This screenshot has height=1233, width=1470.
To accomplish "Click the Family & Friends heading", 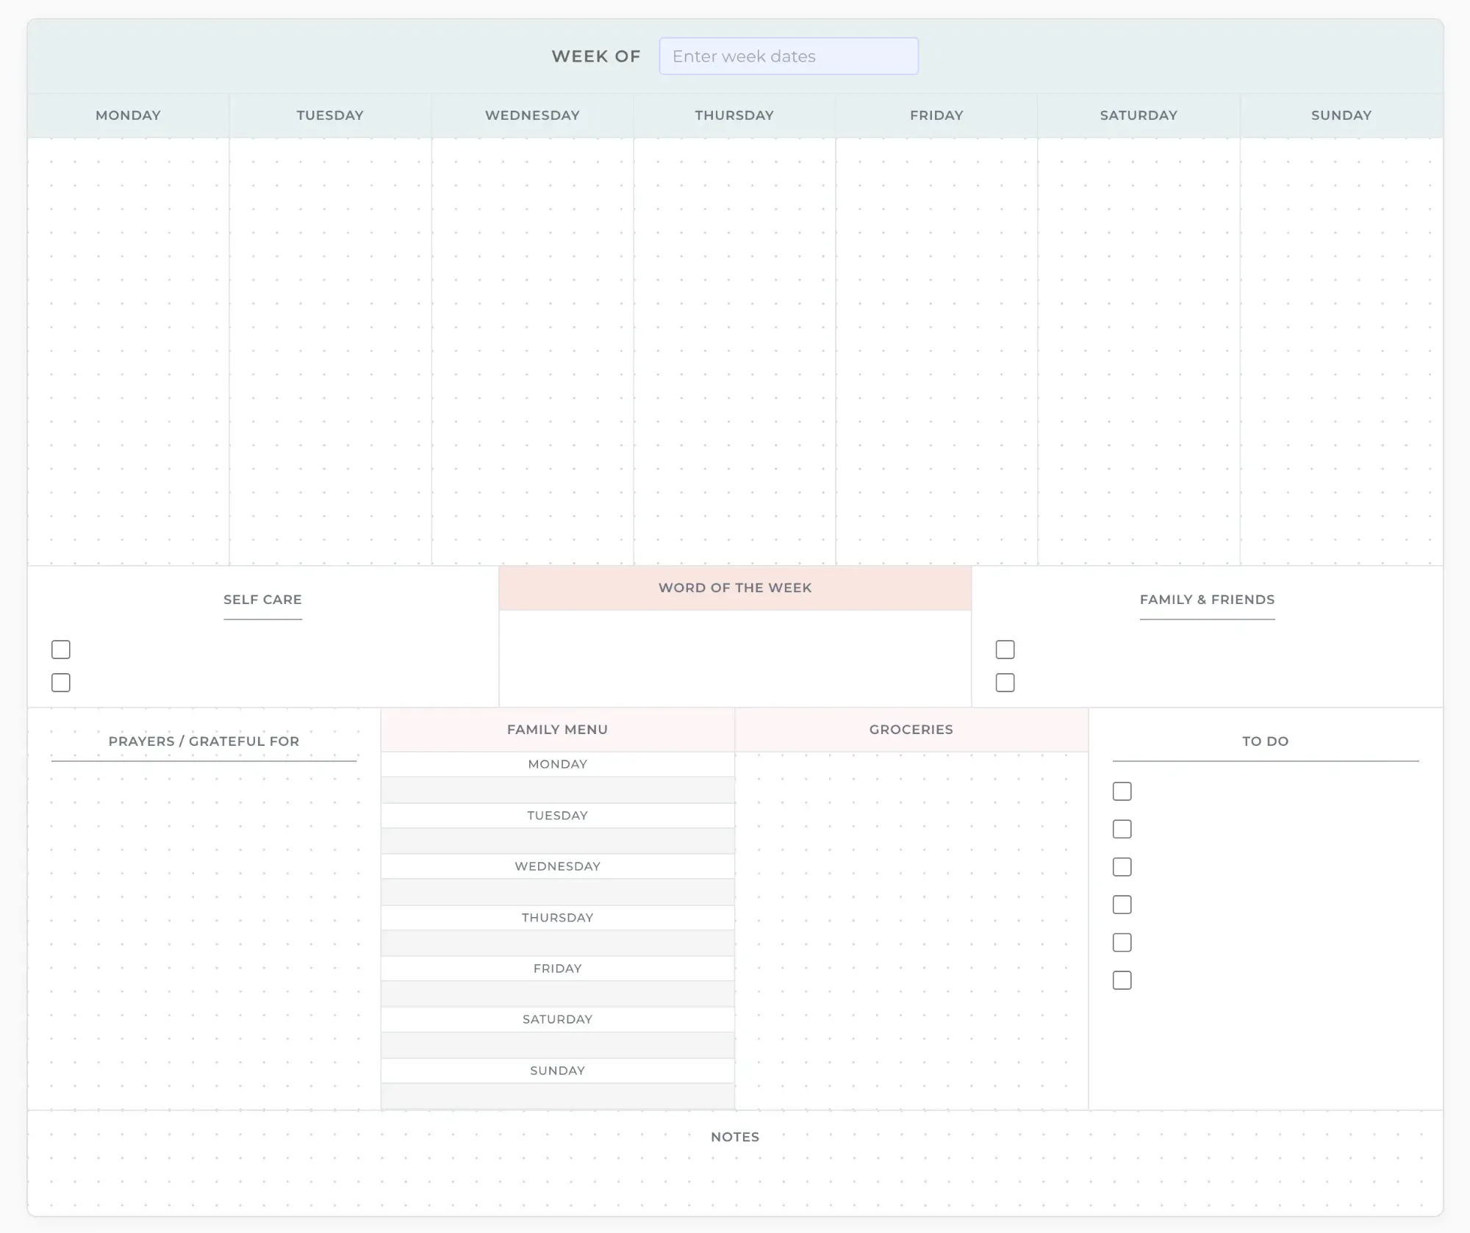I will [1207, 600].
